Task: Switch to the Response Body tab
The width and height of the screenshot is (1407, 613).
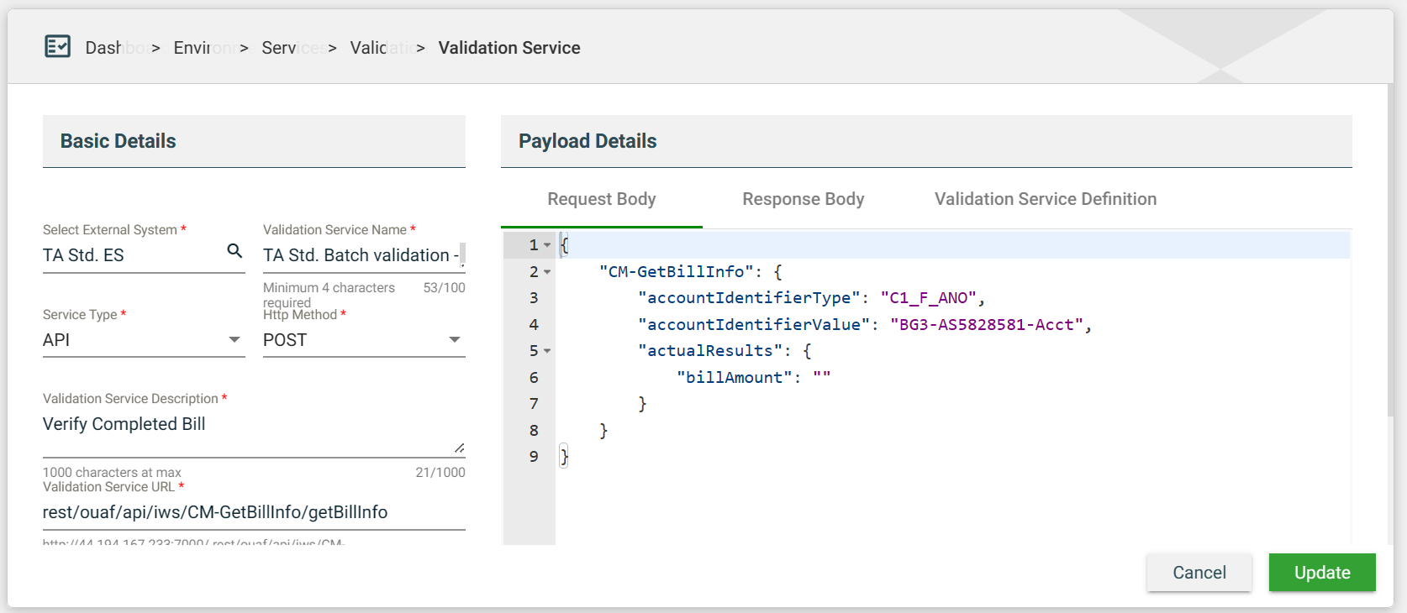Action: pos(803,199)
